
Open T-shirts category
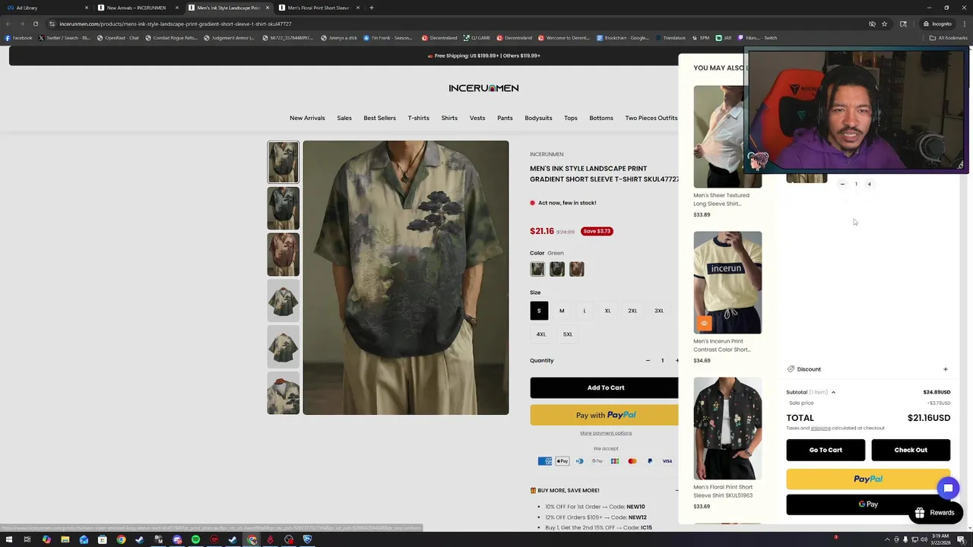418,118
